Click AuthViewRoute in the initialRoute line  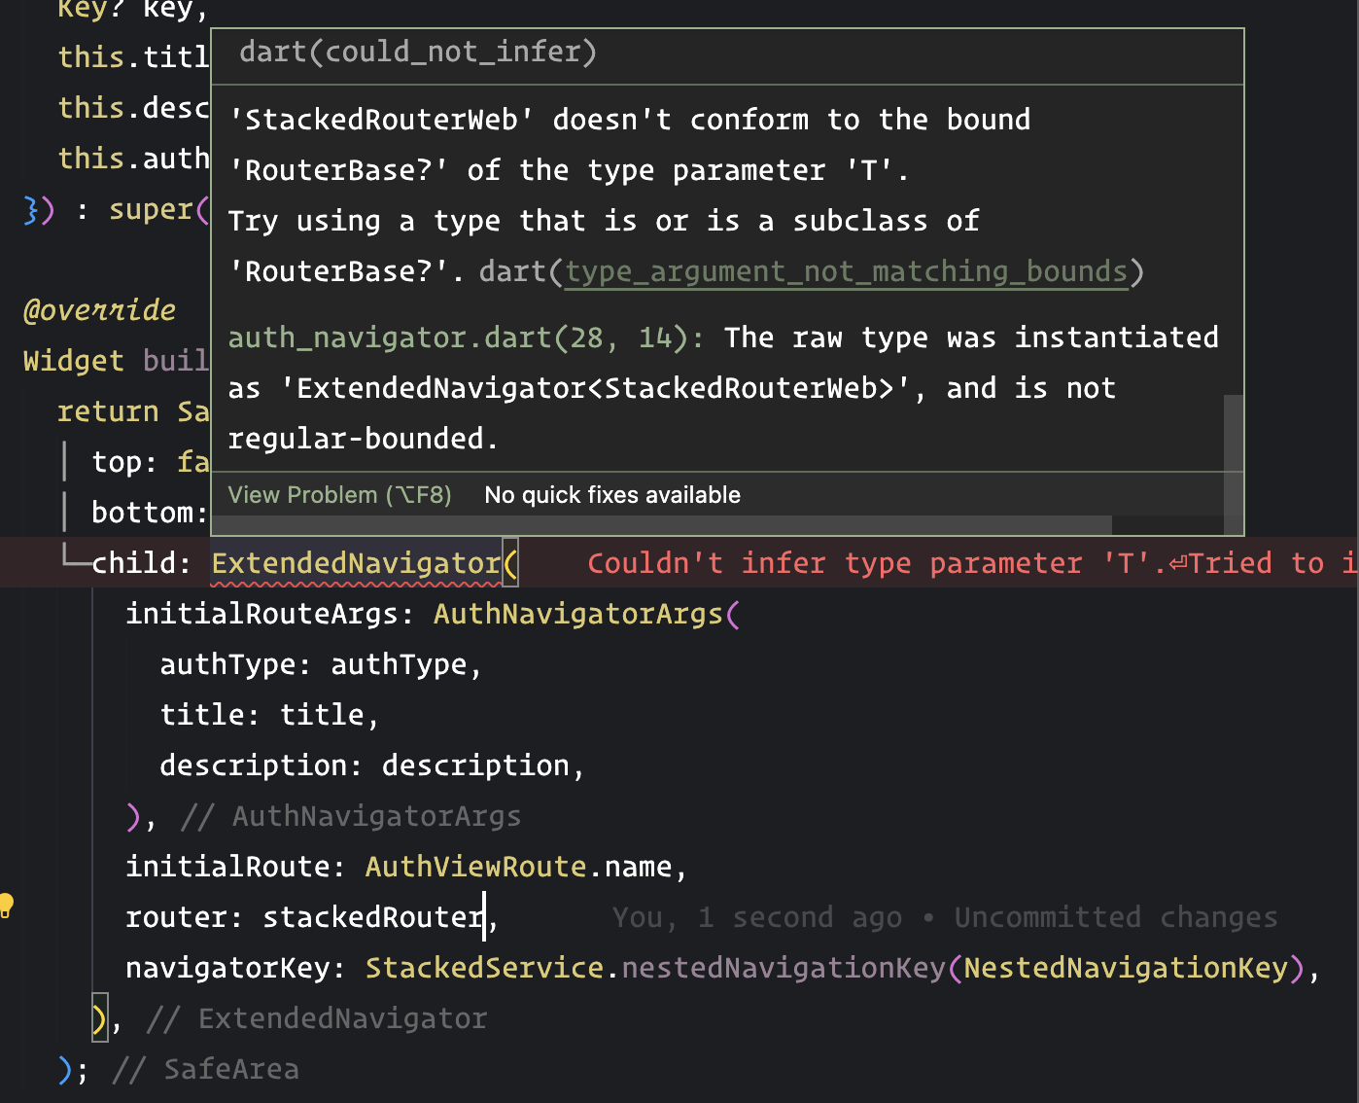coord(475,867)
